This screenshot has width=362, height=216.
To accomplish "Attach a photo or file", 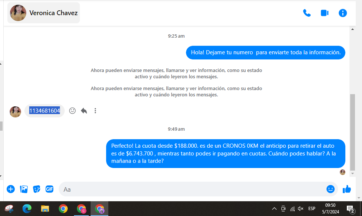I will (x=24, y=189).
